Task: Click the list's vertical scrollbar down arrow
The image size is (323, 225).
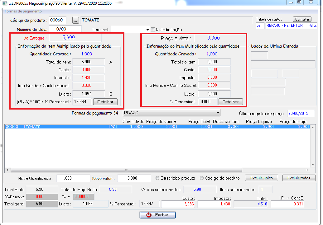Action: tap(313, 165)
